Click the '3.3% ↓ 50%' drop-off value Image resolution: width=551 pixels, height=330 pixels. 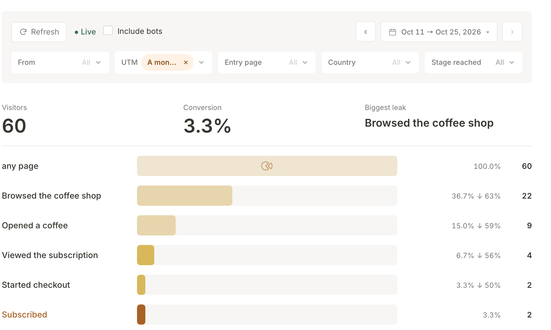(x=478, y=285)
